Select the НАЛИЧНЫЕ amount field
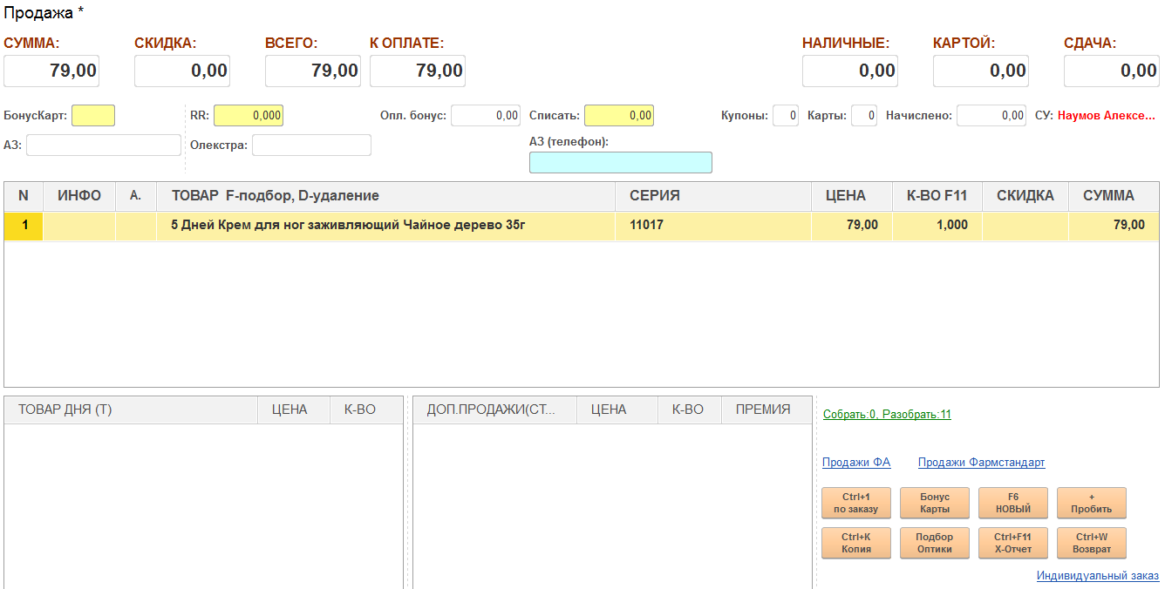Screen dimensions: 1165x589 coord(849,71)
